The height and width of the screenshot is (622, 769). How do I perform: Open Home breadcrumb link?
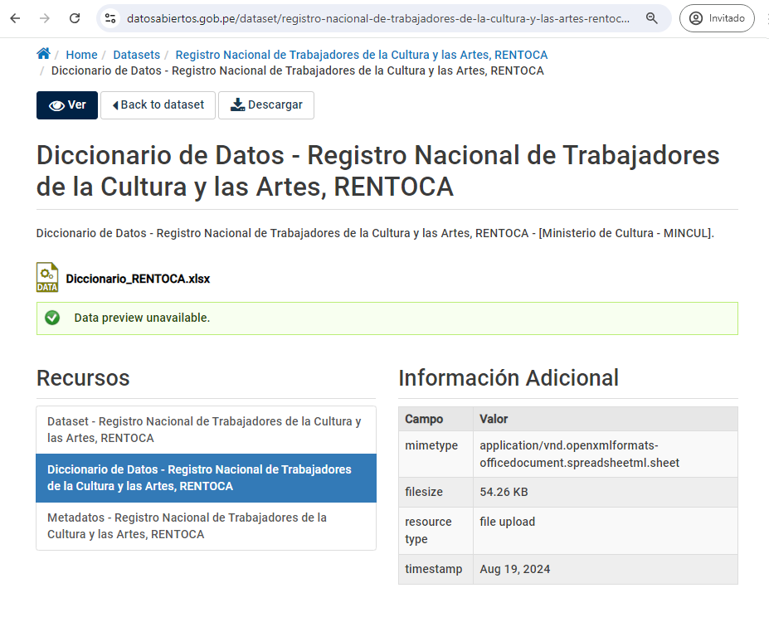tap(81, 55)
